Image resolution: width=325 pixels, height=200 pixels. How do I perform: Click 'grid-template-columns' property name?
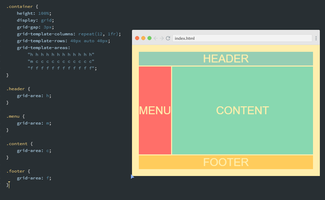pos(46,34)
